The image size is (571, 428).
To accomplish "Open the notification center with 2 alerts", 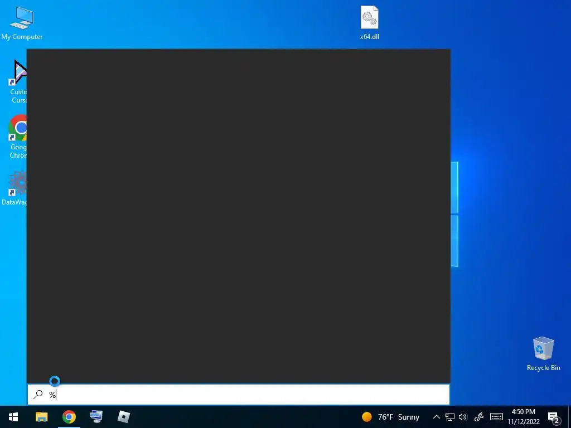I will [x=554, y=417].
